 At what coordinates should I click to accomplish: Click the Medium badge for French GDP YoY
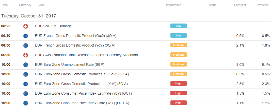[x=178, y=45]
